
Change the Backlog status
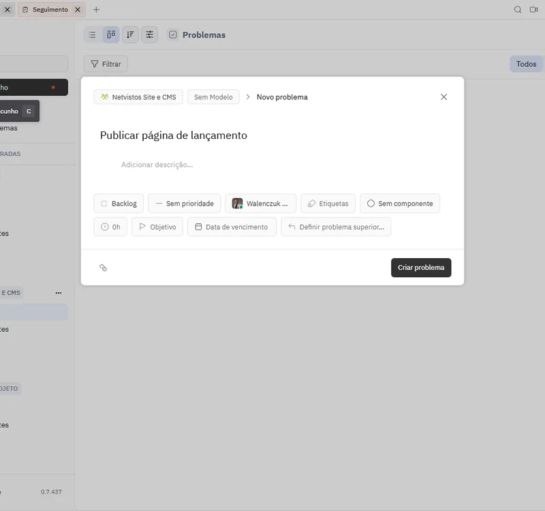point(119,203)
